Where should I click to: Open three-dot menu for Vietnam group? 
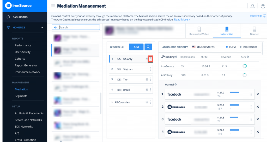pyautogui.click(x=150, y=69)
